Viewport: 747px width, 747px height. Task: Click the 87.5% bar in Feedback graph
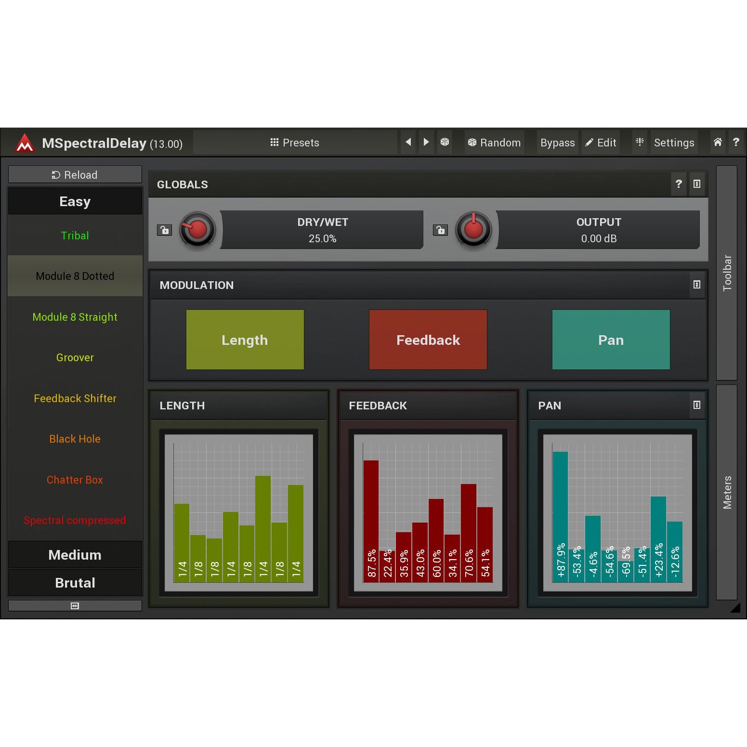click(371, 520)
